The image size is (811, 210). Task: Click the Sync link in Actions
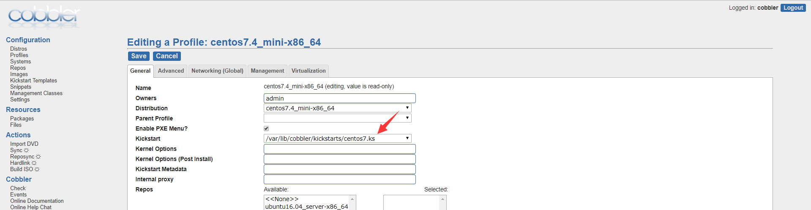(19, 150)
